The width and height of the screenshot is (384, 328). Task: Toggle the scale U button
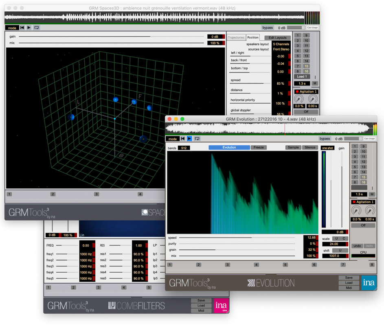(x=336, y=238)
